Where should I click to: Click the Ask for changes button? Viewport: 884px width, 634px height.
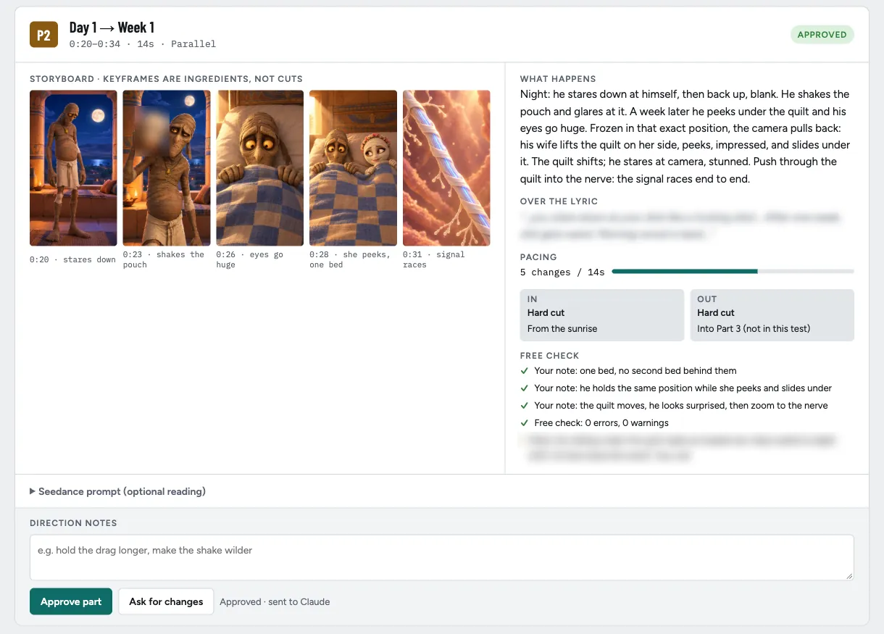click(166, 601)
